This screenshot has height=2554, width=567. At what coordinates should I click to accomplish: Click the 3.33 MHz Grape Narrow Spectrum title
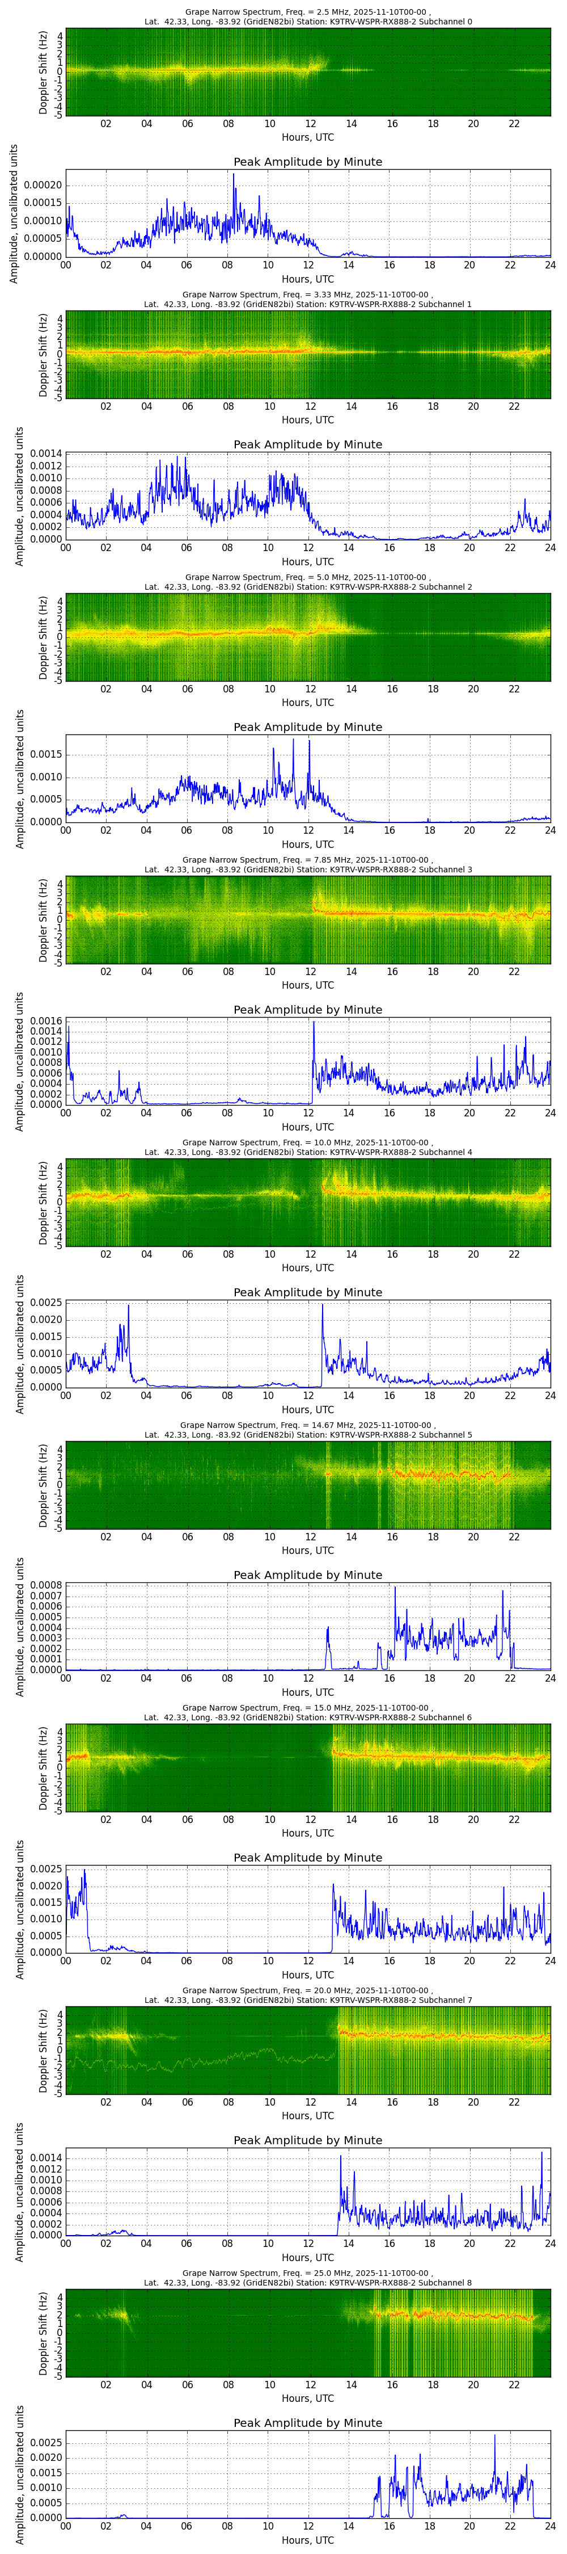point(307,296)
